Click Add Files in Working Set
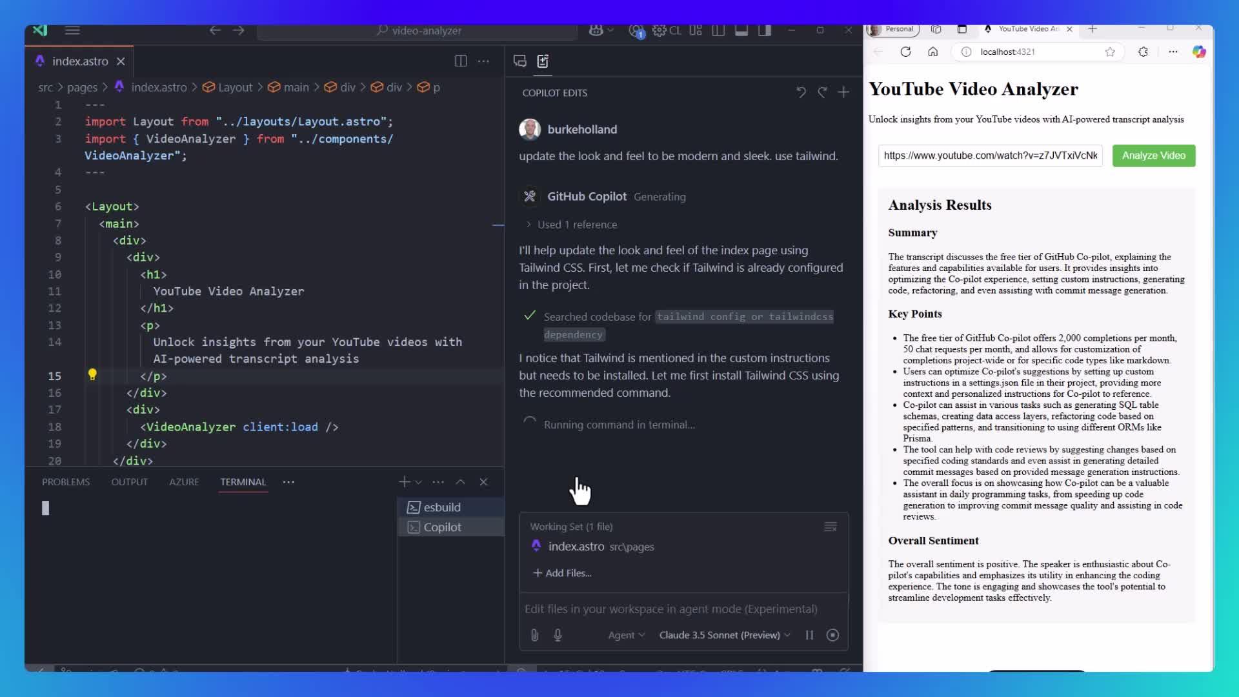The height and width of the screenshot is (697, 1239). coord(562,573)
